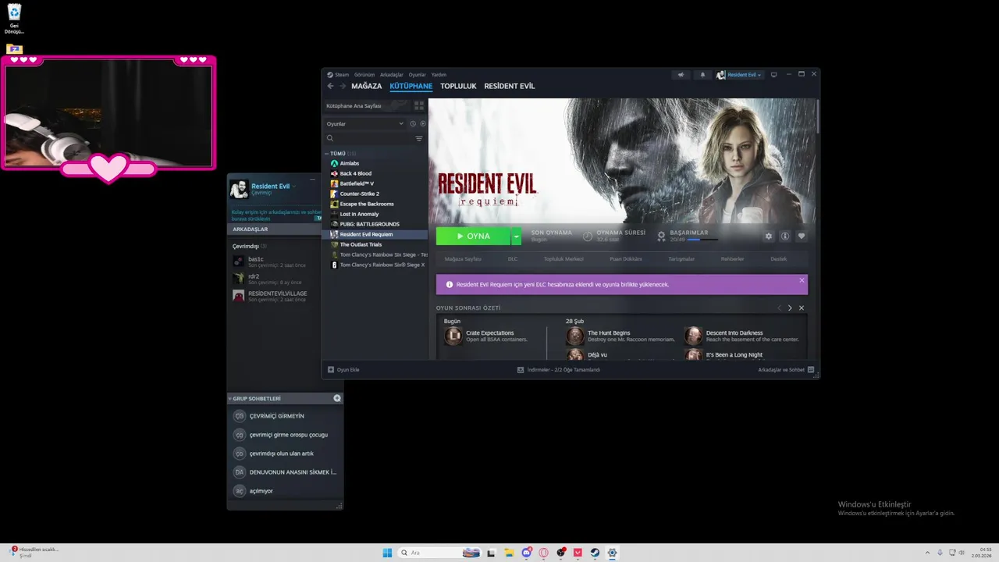Click achievements progress bar under BAŞARIMLAR
999x562 pixels.
coord(702,240)
